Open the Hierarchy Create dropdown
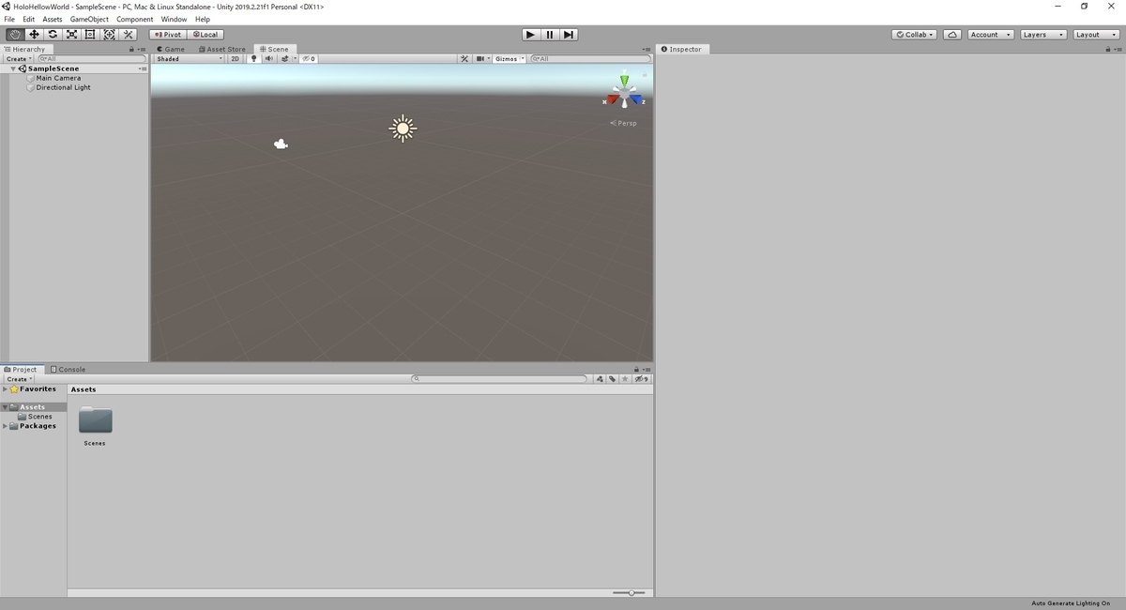The height and width of the screenshot is (610, 1126). [x=19, y=58]
